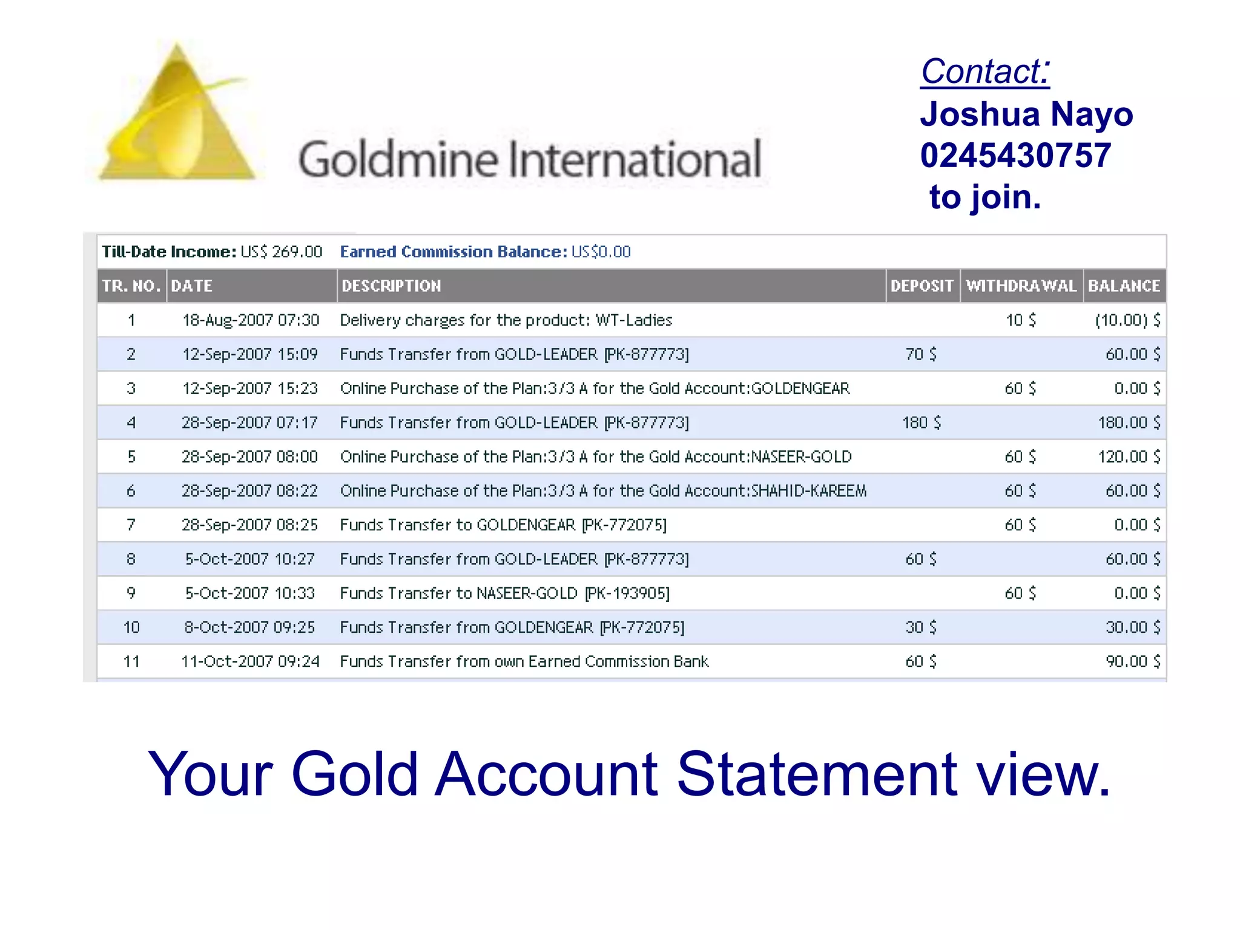The image size is (1240, 930).
Task: Click the 90.00 $ balance cell
Action: [x=1133, y=661]
